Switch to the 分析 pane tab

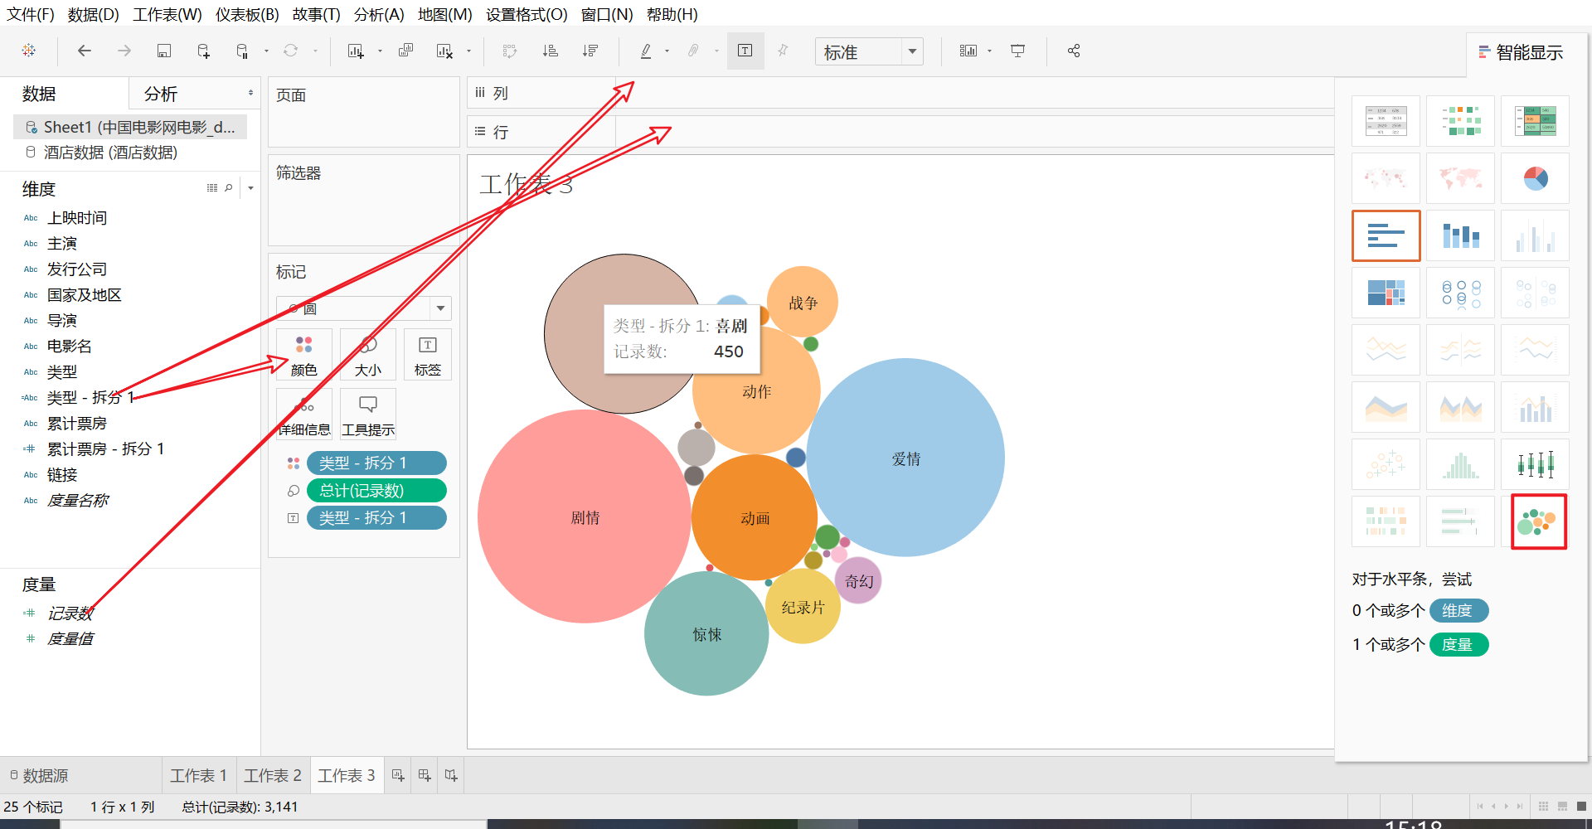click(x=161, y=94)
